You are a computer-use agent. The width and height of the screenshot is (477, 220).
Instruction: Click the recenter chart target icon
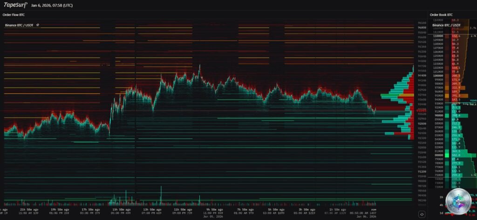coord(421,214)
